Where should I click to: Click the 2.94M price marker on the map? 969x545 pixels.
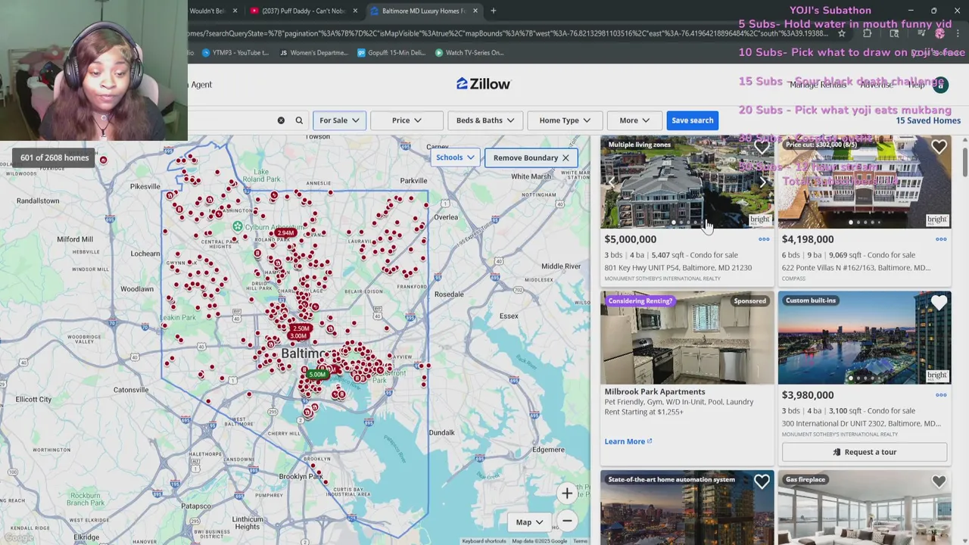(x=285, y=233)
